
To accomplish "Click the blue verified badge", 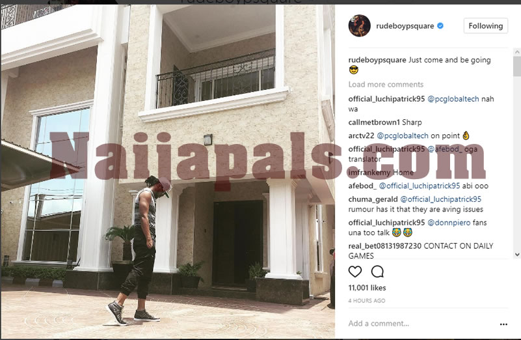I will click(440, 25).
